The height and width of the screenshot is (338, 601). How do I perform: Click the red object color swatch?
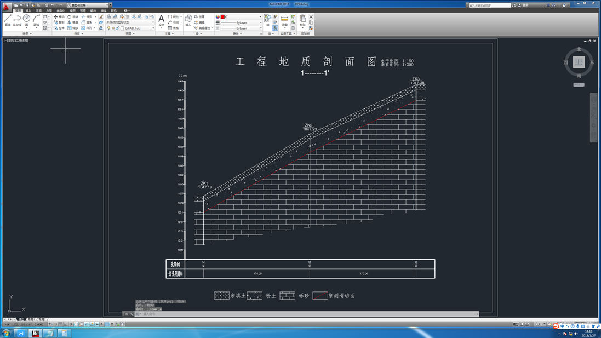click(x=222, y=17)
